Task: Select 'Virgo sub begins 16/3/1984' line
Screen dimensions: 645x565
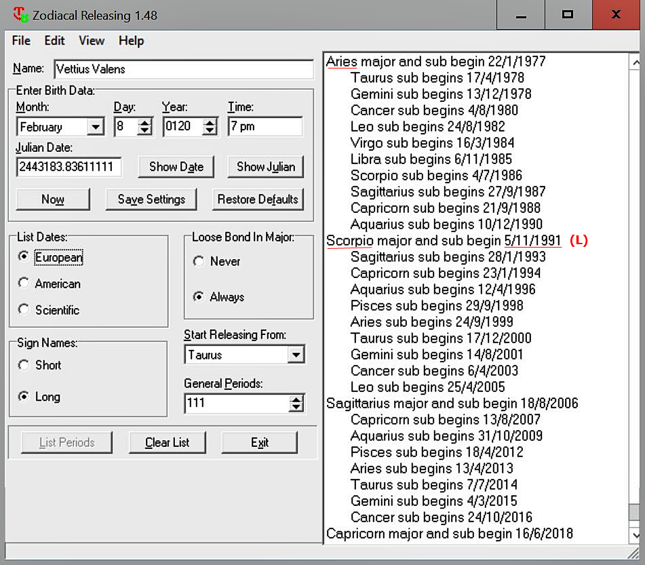Action: pos(432,143)
